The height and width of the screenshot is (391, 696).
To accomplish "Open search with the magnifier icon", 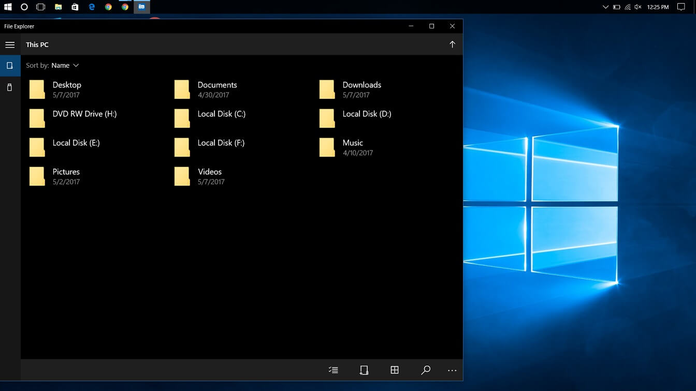I will pos(426,370).
